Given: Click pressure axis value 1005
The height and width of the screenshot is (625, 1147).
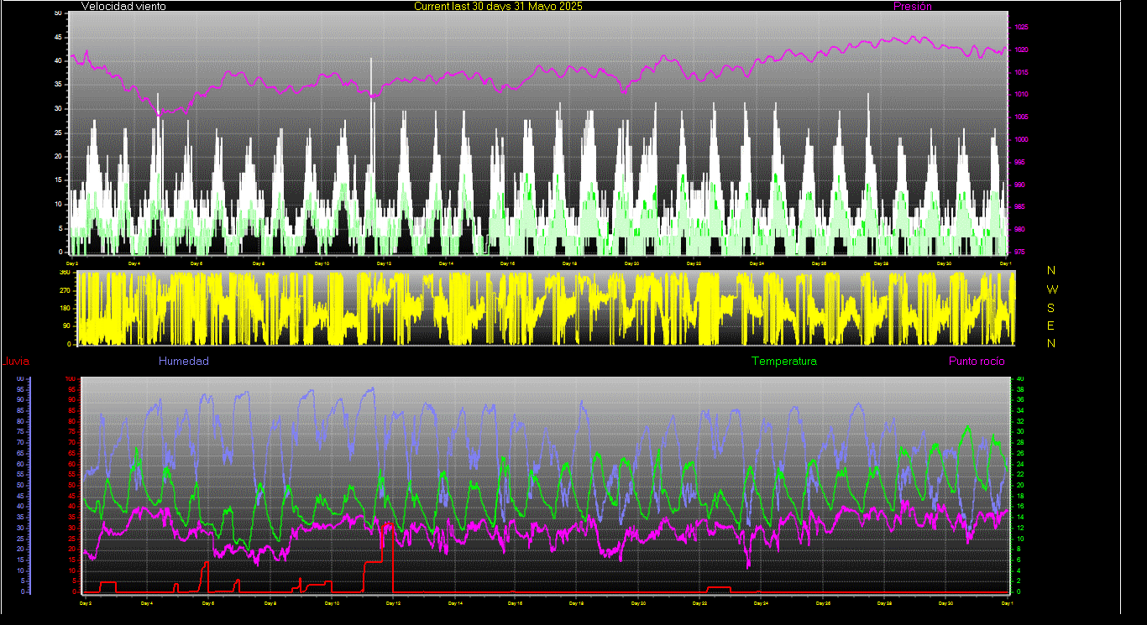Looking at the screenshot, I should coord(1021,117).
